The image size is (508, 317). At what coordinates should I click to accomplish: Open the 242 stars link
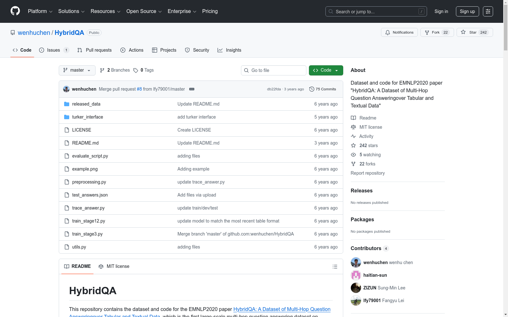(x=369, y=146)
